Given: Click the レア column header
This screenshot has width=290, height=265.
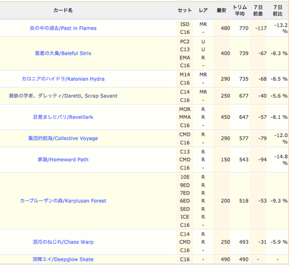Looking at the screenshot, I should [203, 10].
